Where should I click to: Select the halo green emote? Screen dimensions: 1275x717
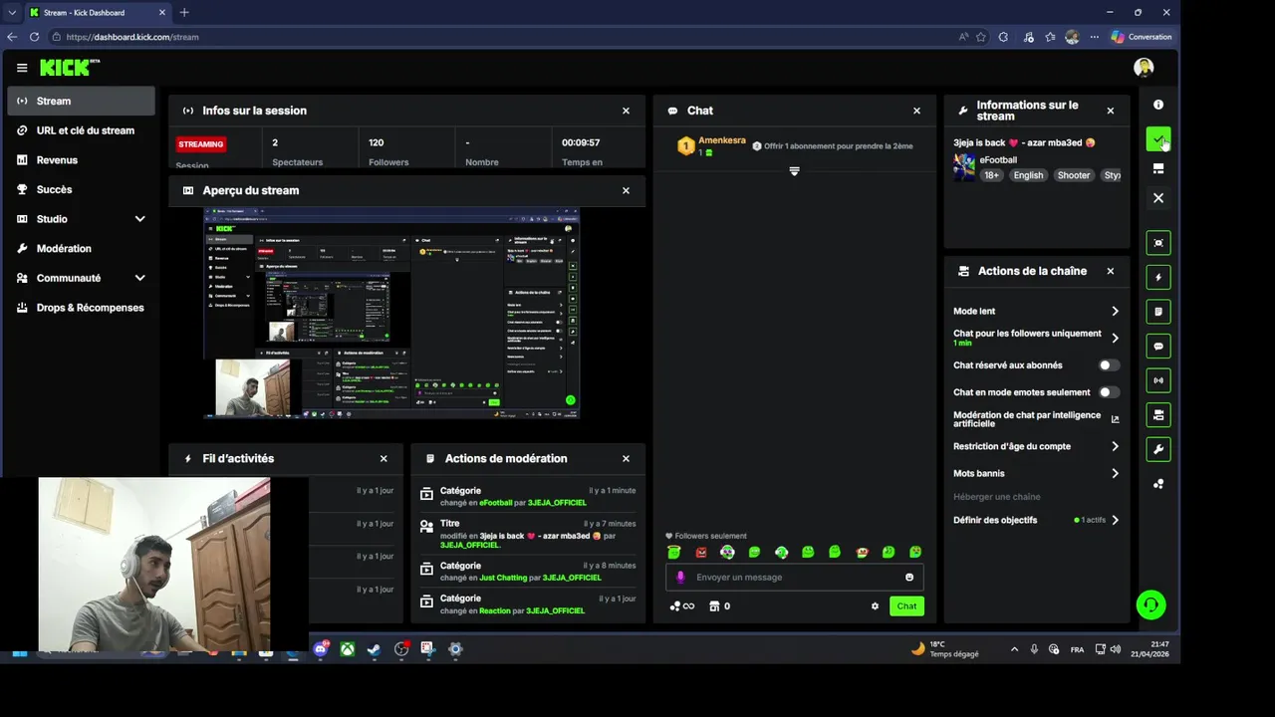coord(674,553)
